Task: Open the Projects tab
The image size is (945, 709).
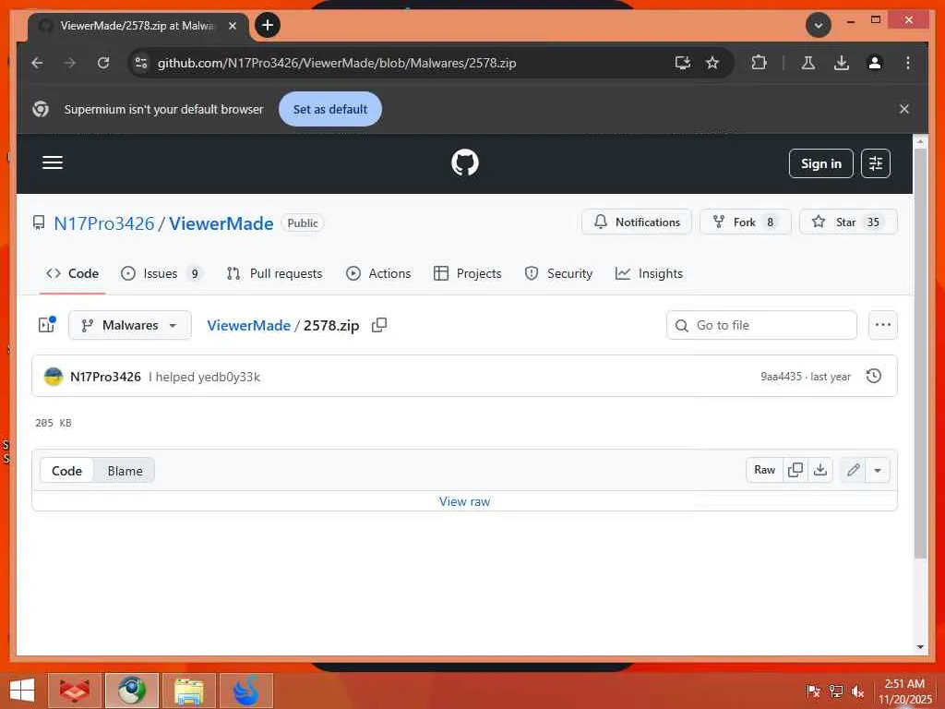Action: (x=468, y=273)
